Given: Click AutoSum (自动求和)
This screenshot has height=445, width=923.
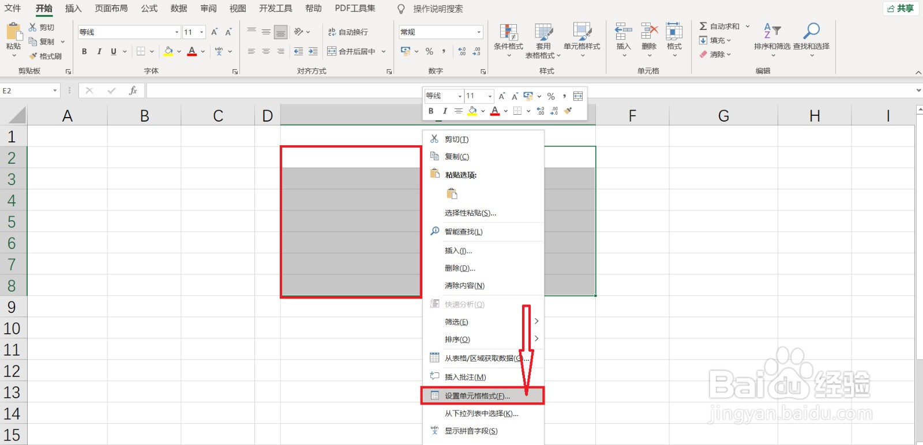Looking at the screenshot, I should point(719,26).
